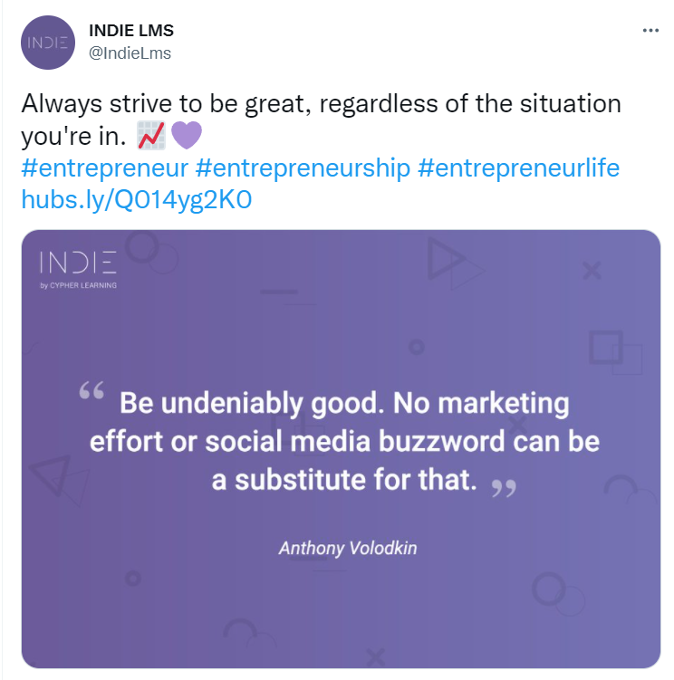Click the closing quotation mark graphic
The image size is (674, 680).
[x=504, y=488]
